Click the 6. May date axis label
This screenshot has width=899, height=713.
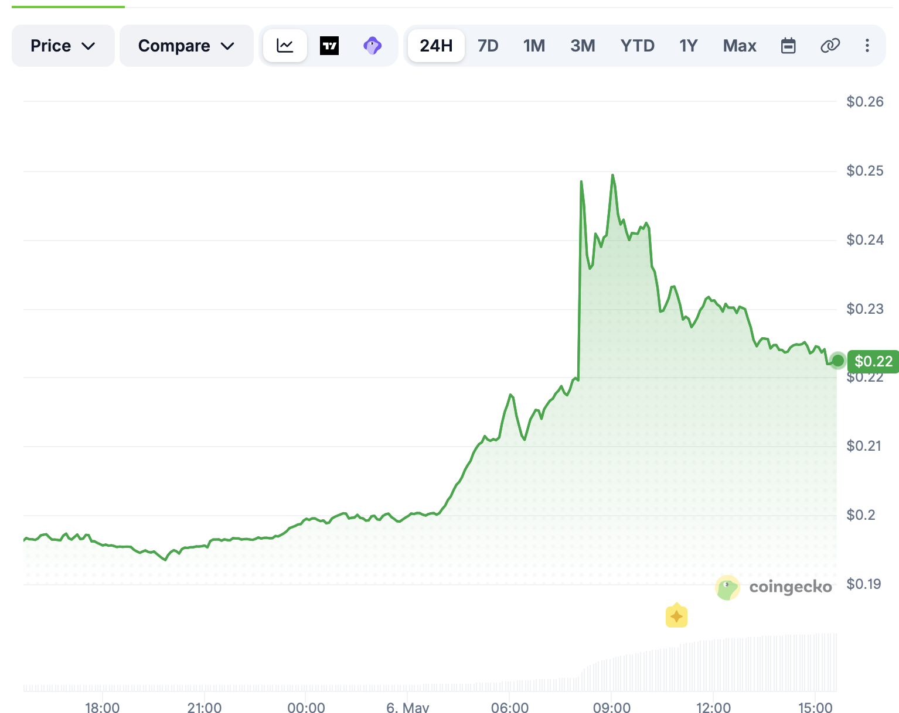(408, 707)
